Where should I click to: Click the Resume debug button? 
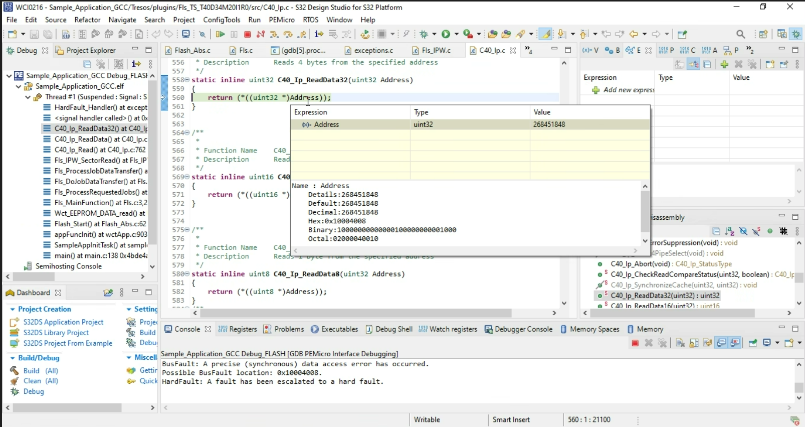[220, 34]
